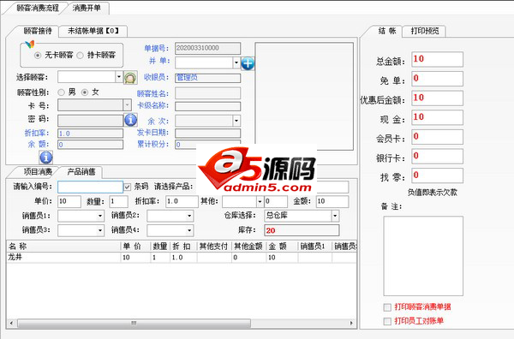
Task: Click the 找零 field
Action: (437, 175)
